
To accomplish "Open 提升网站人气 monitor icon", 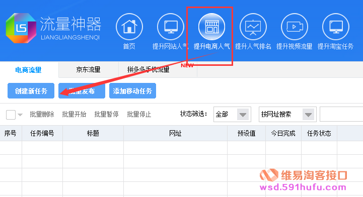I will coord(171,27).
